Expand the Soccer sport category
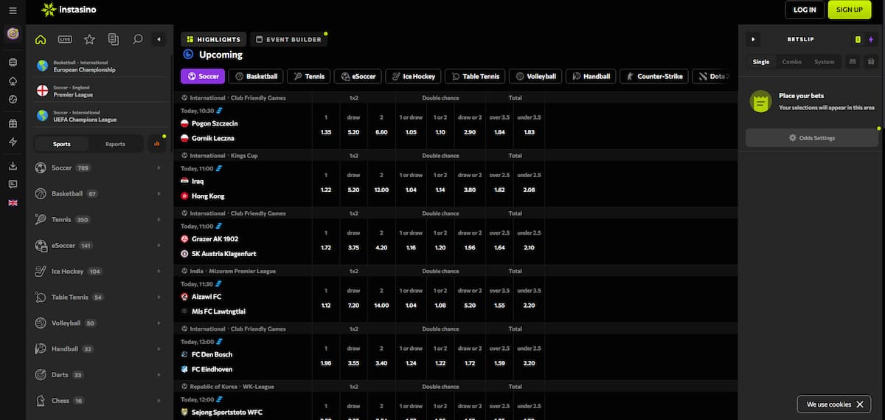Viewport: 885px width, 420px height. click(x=98, y=168)
